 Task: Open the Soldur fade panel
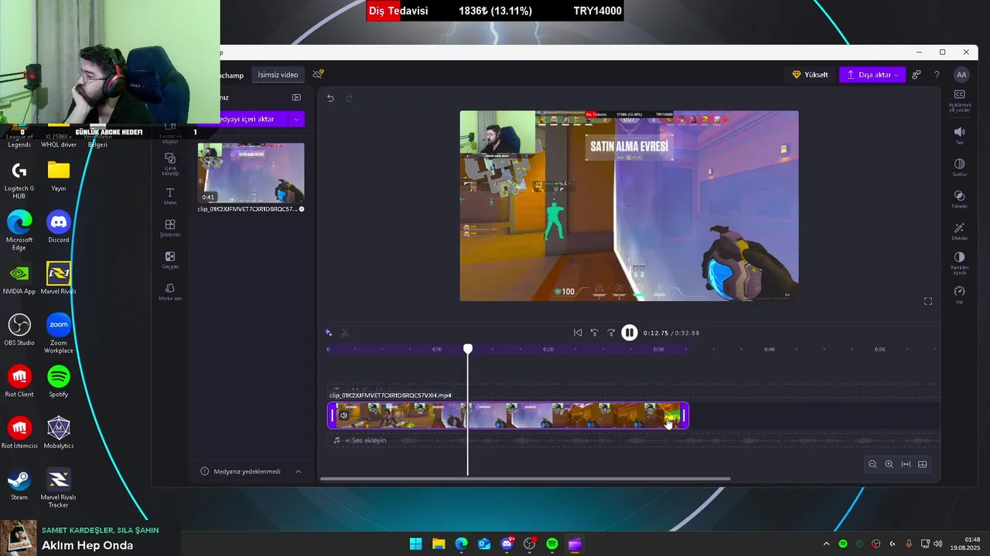coord(959,168)
